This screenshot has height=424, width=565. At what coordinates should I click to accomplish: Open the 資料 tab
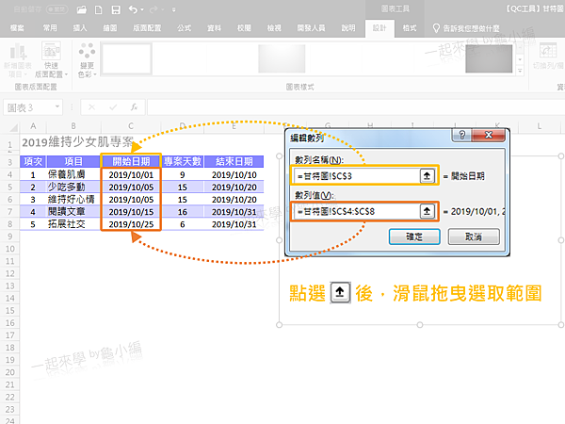click(x=214, y=28)
